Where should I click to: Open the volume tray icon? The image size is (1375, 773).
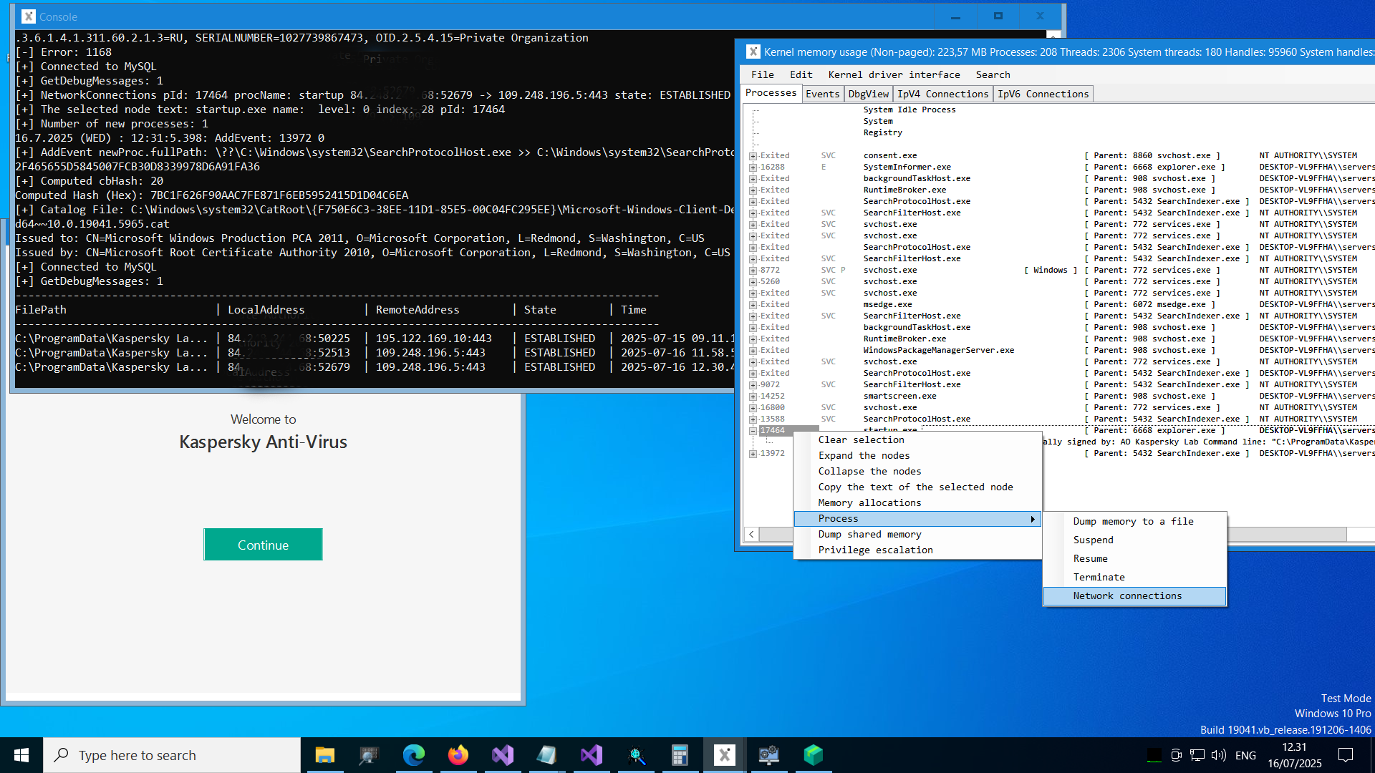[1219, 755]
